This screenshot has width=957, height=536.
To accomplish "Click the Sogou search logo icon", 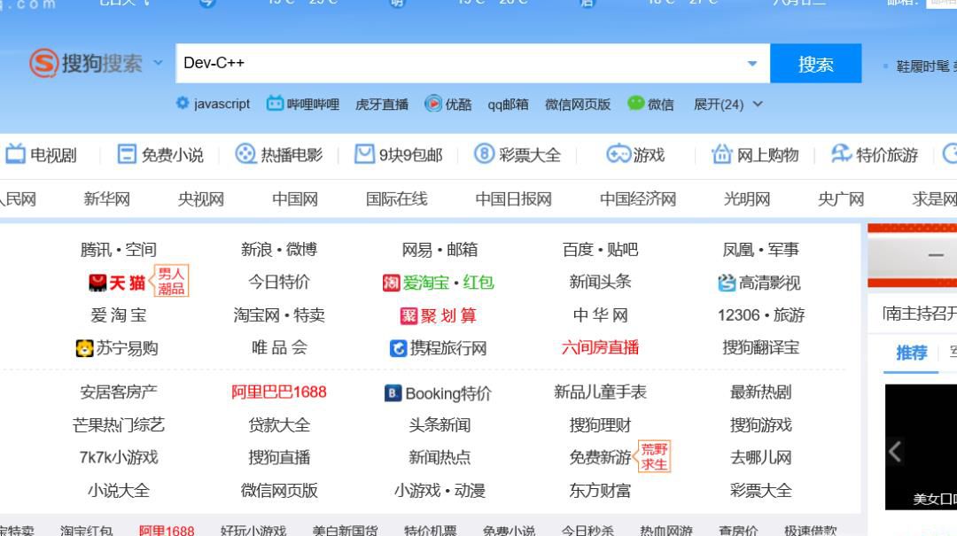I will [x=43, y=63].
